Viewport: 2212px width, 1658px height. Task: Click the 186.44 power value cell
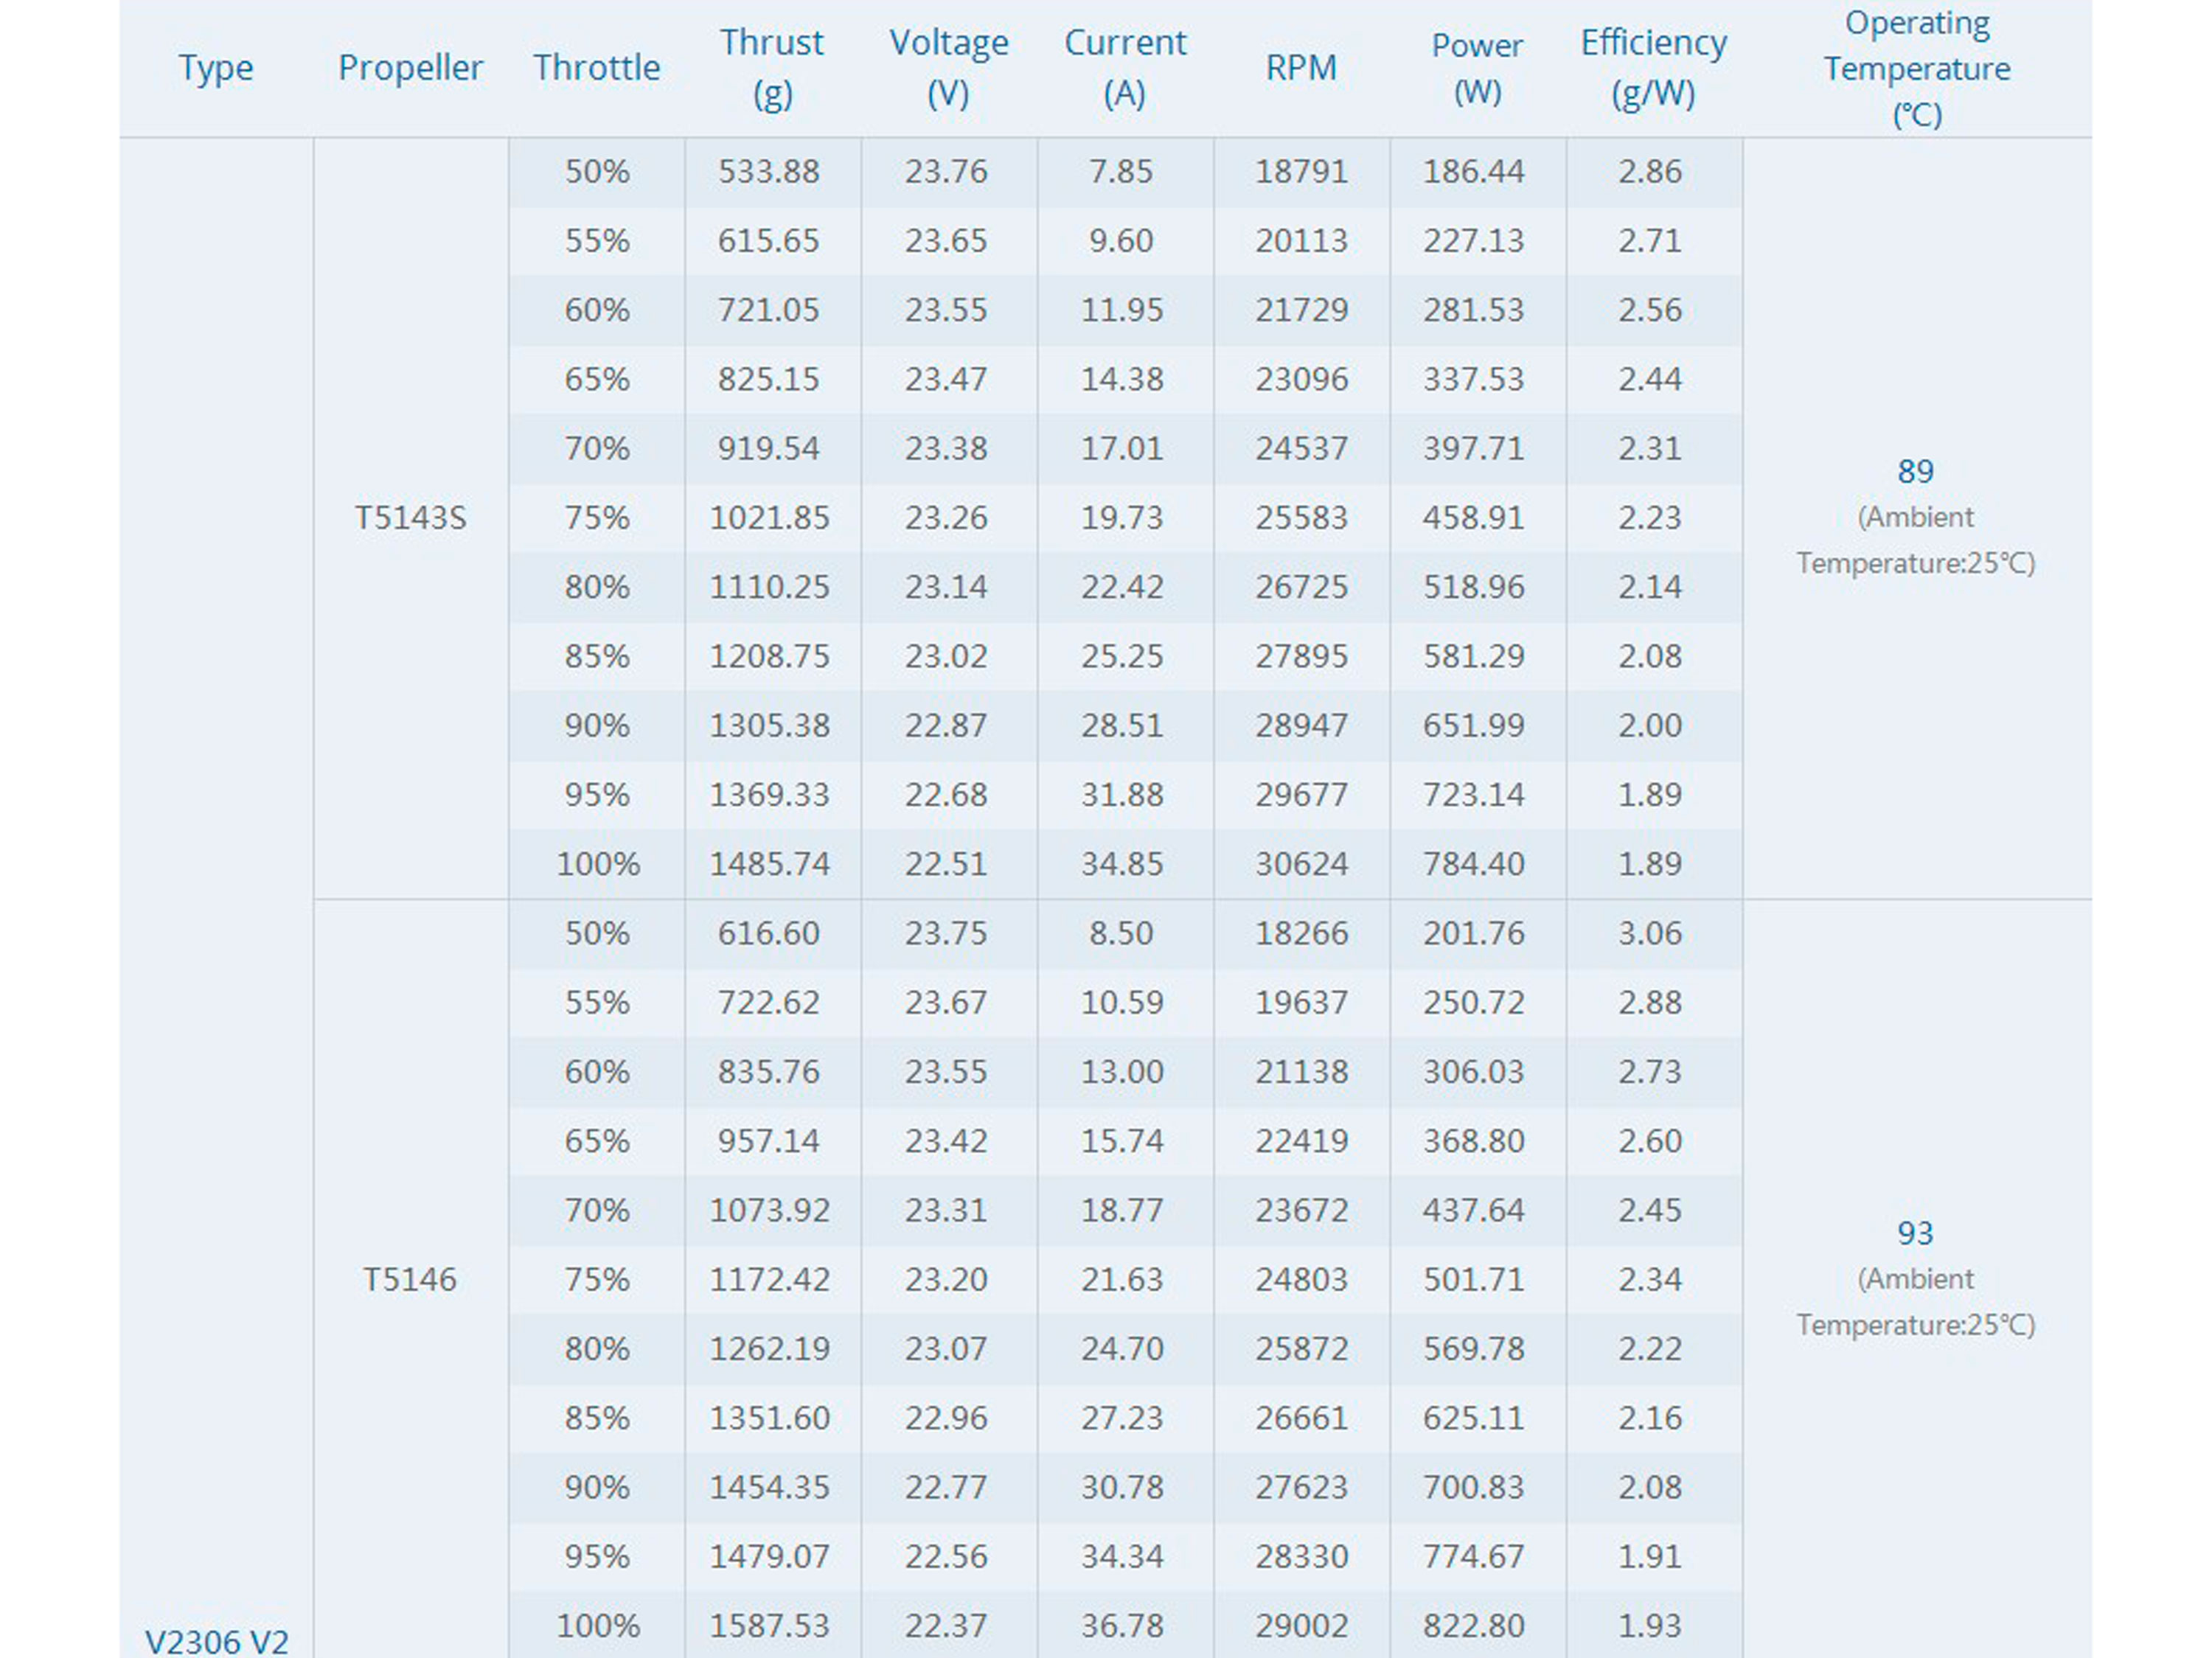click(x=1473, y=171)
